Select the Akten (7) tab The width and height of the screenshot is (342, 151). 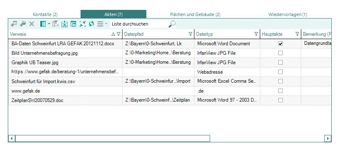[x=113, y=14]
